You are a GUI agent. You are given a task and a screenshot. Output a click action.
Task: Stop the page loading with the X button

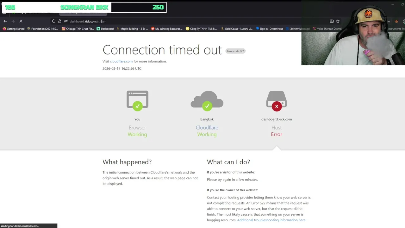[21, 21]
